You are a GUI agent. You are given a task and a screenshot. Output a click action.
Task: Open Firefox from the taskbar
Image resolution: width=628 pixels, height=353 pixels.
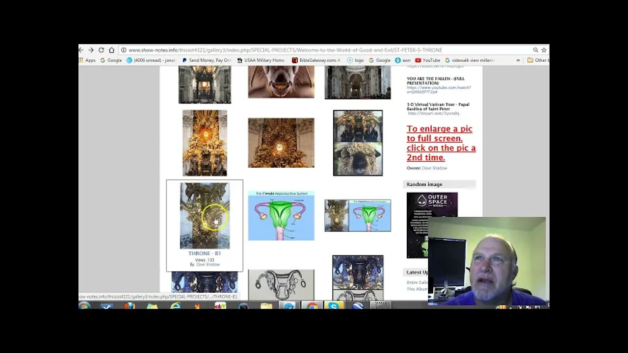coord(129,306)
